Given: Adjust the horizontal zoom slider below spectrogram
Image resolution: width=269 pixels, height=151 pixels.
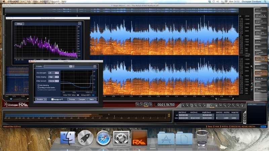Looking at the screenshot, I should click(225, 99).
